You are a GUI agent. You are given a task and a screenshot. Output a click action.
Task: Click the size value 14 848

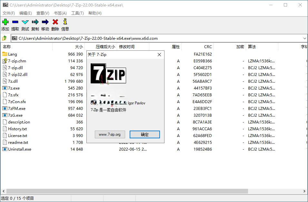(77, 149)
